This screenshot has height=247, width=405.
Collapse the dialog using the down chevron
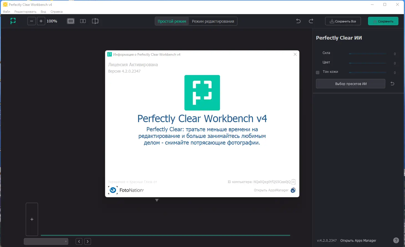tap(157, 200)
